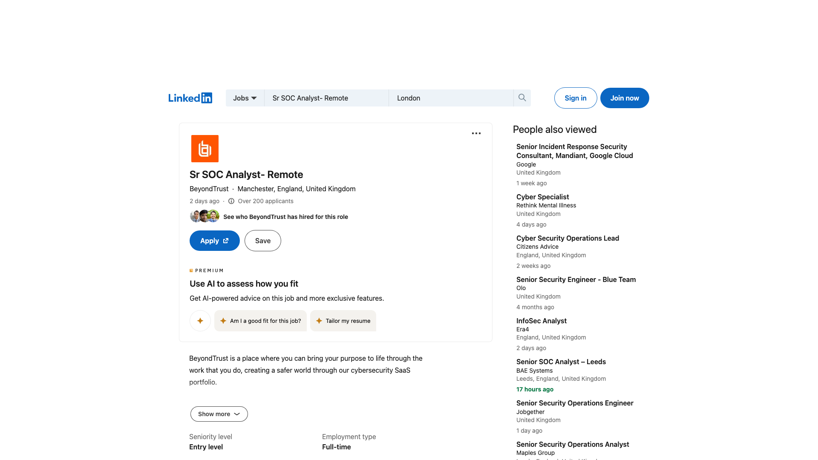Open Senior Security Engineer - Blue Team job
This screenshot has height=460, width=818.
click(576, 279)
